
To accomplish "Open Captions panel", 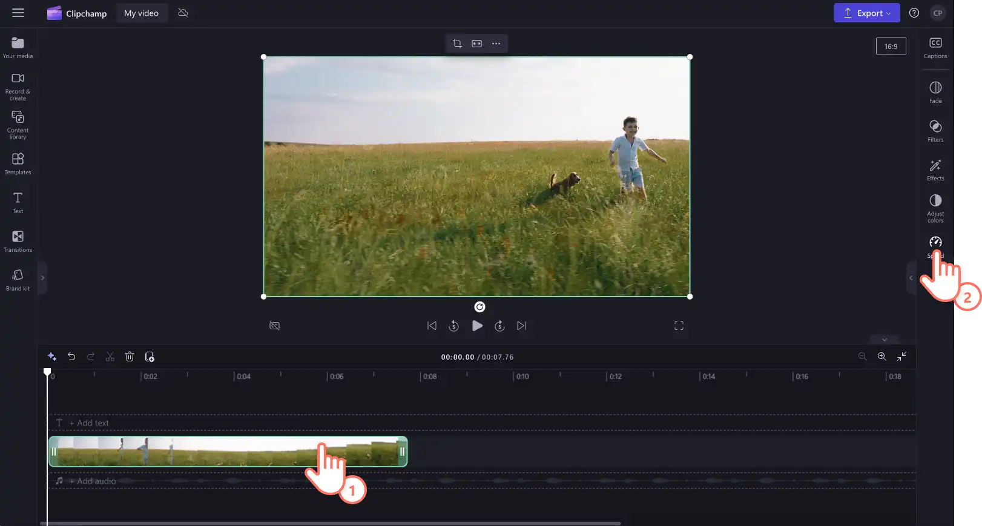I will (935, 47).
